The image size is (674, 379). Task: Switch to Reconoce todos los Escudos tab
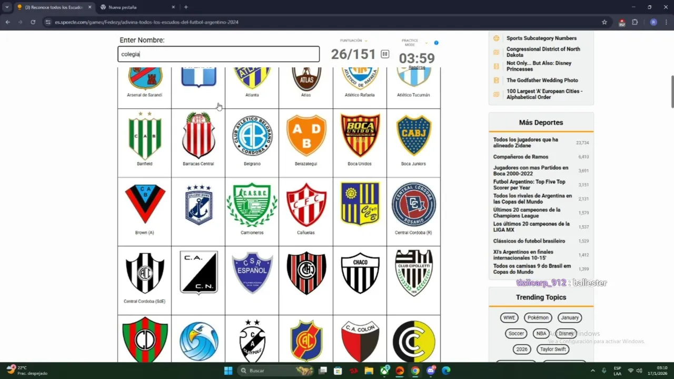pos(54,7)
